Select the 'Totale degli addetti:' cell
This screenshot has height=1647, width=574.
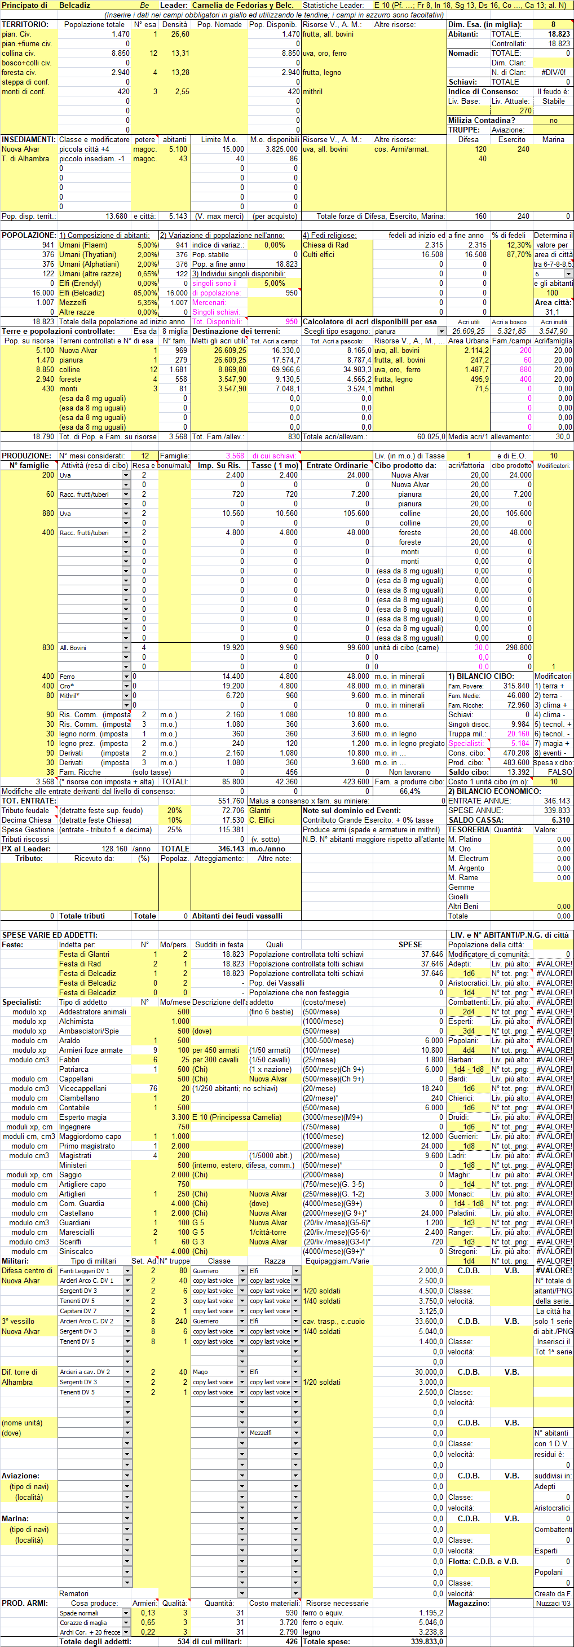pyautogui.click(x=95, y=1642)
